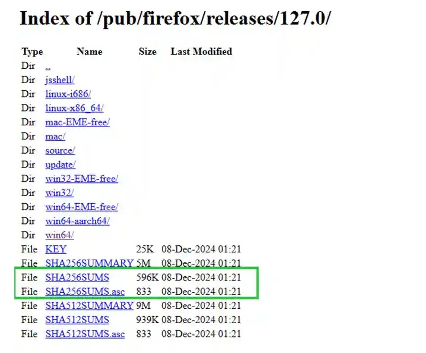Screen dimensions: 426x353
Task: Open the source directory
Action: 60,150
